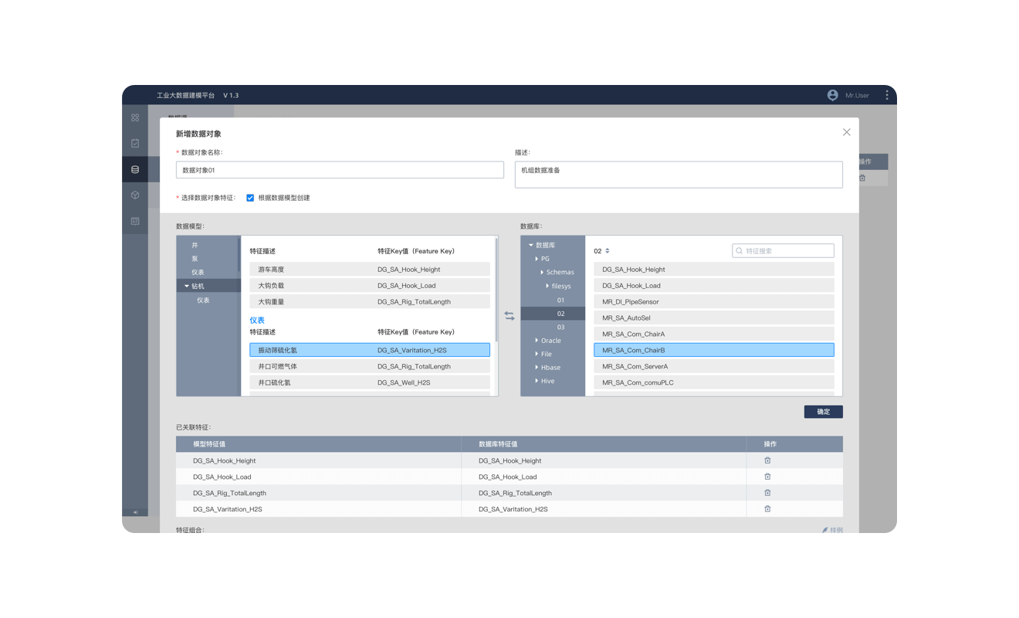Click the search magnifier in 特征搜索
Screen dimensions: 1019x618
point(740,251)
